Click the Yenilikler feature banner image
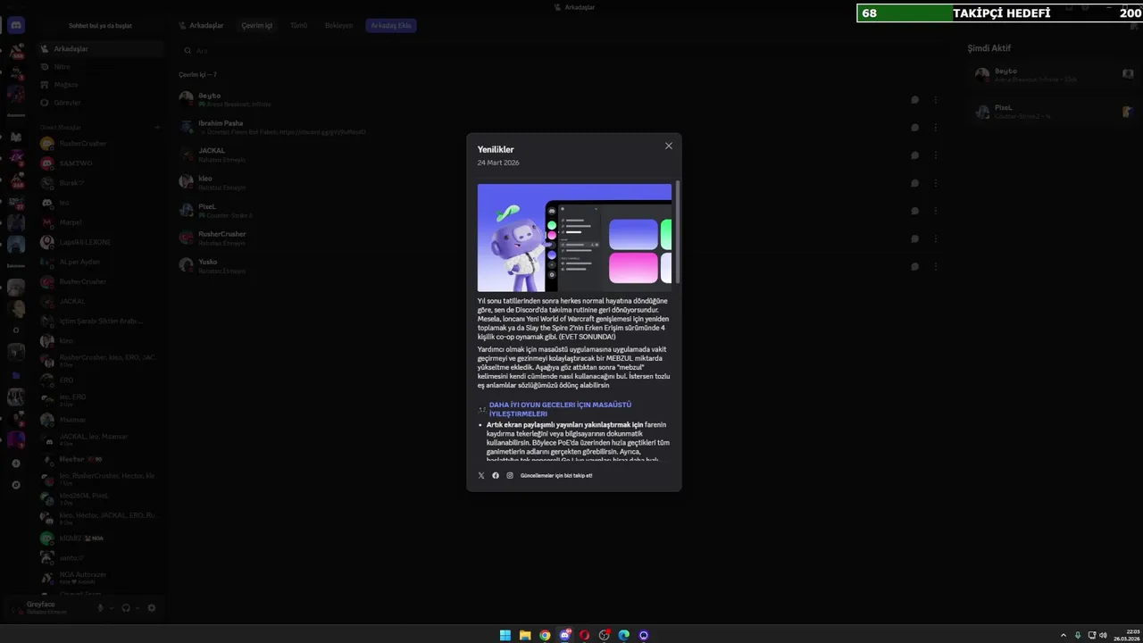The height and width of the screenshot is (643, 1143). [574, 238]
